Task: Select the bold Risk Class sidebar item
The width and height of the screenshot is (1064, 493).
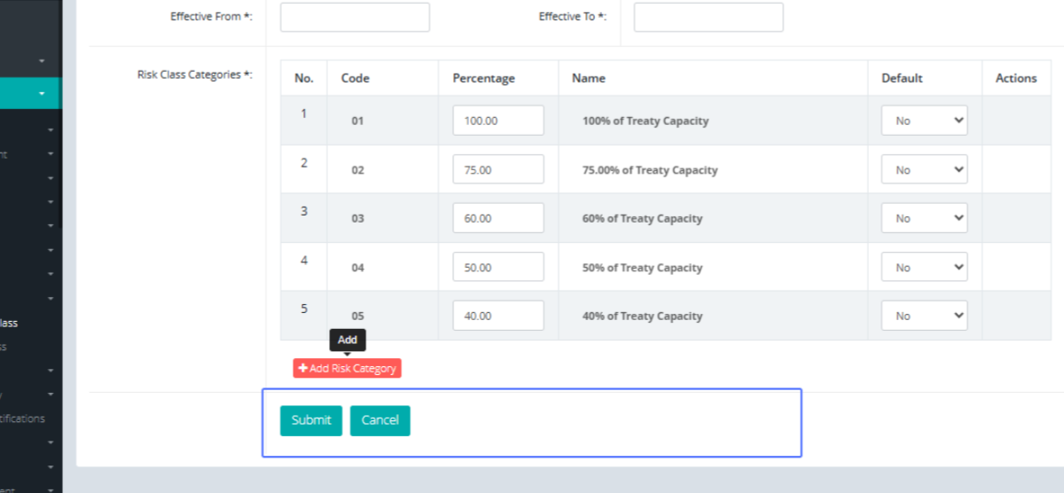Action: coord(9,324)
